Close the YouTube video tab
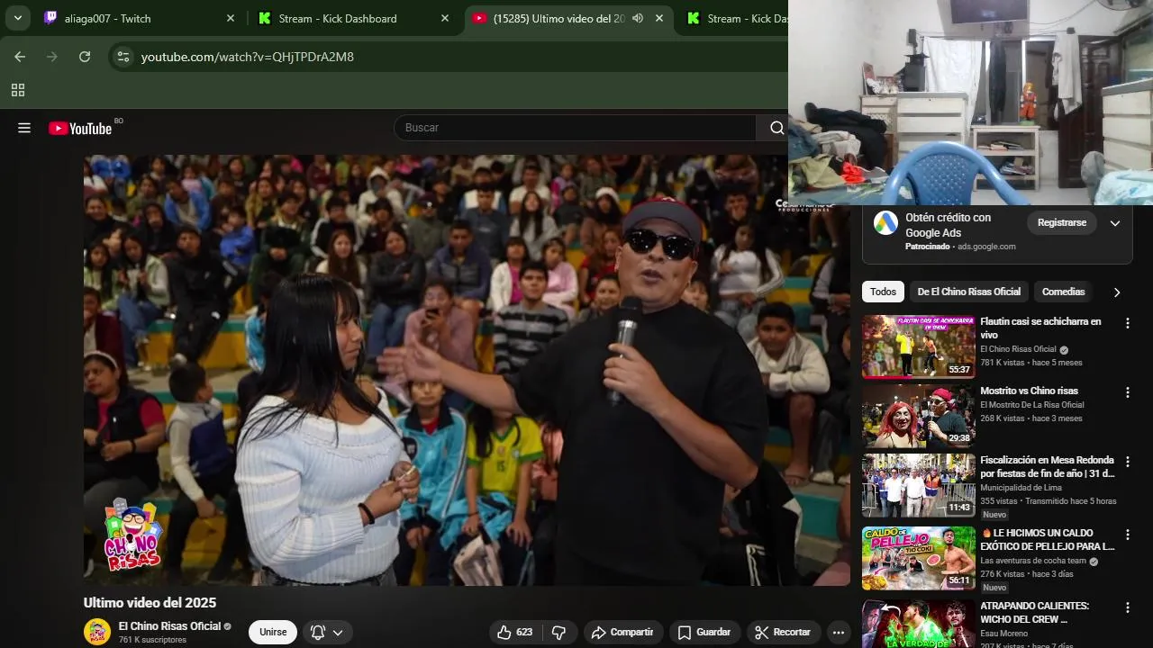 coord(659,18)
